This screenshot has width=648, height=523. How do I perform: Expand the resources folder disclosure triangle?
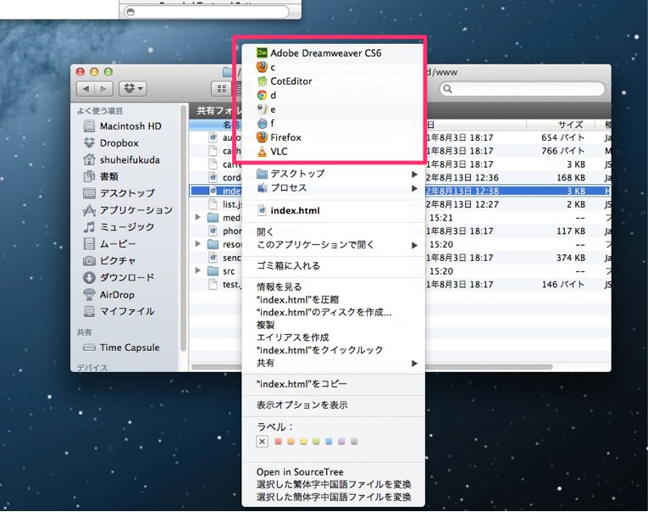click(198, 244)
